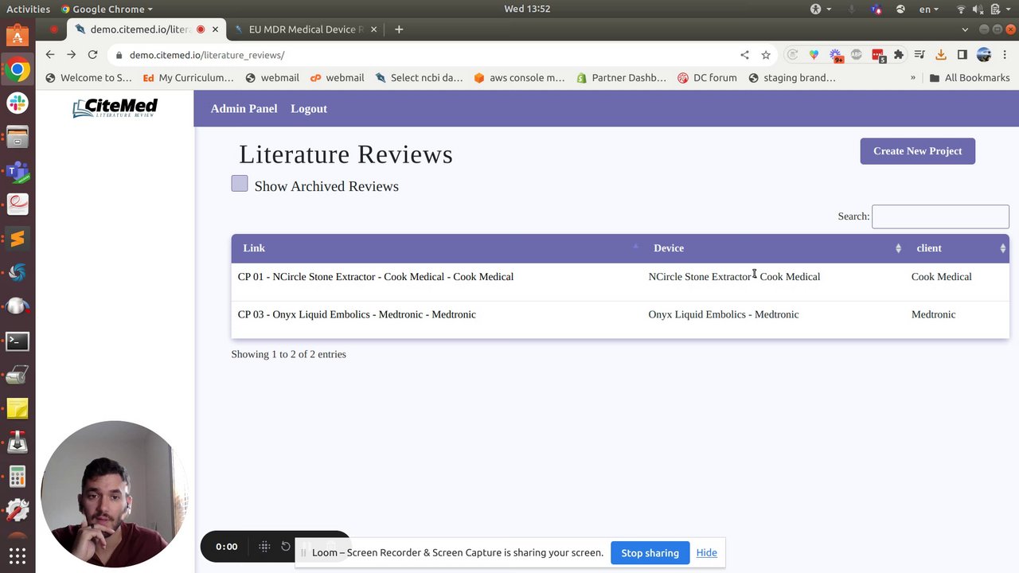Open the tab search chevron dropdown
Viewport: 1019px width, 573px height.
pyautogui.click(x=966, y=29)
